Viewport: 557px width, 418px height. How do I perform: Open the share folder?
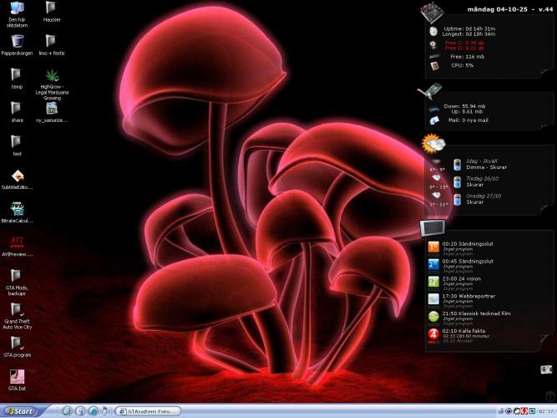[x=17, y=109]
